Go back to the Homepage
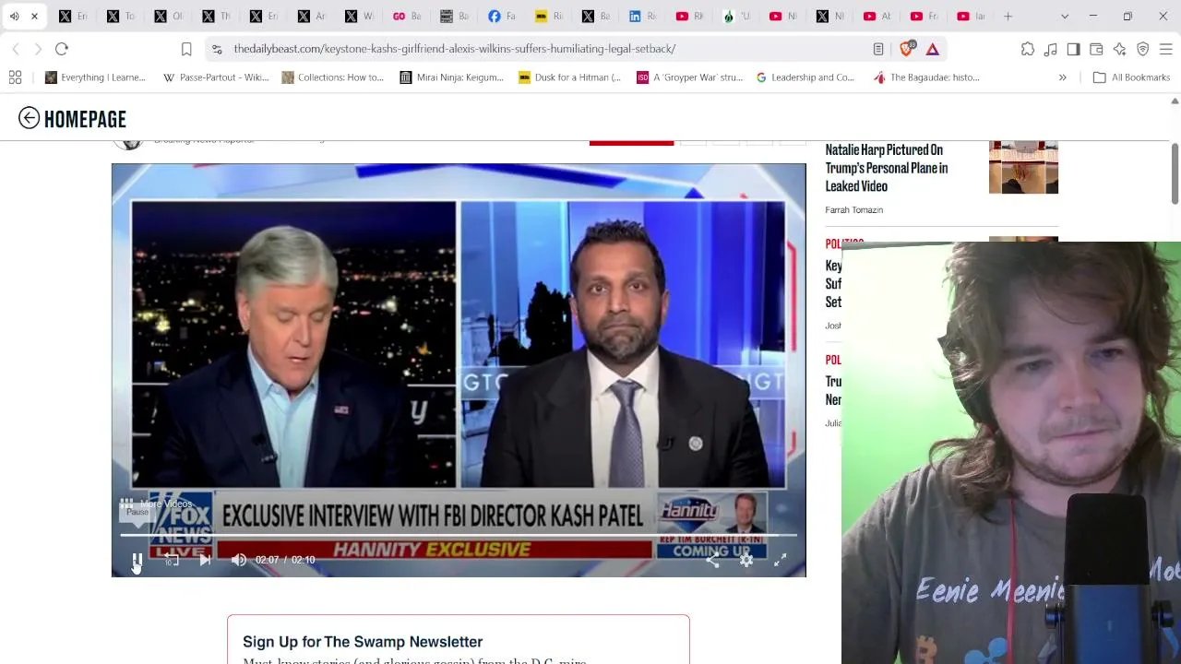 tap(72, 118)
